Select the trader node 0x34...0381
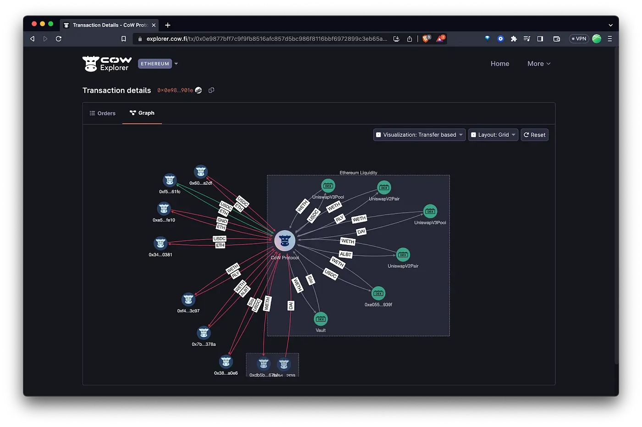The image size is (642, 427). coord(160,243)
